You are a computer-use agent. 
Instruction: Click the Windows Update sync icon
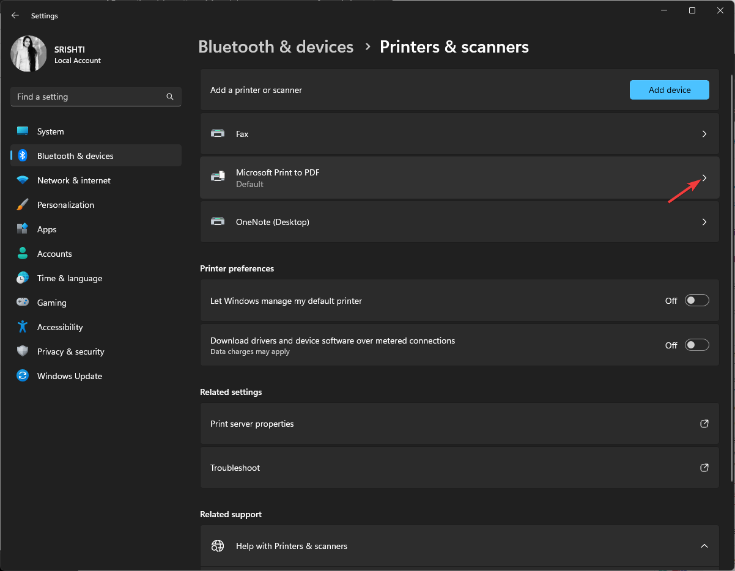pos(23,376)
